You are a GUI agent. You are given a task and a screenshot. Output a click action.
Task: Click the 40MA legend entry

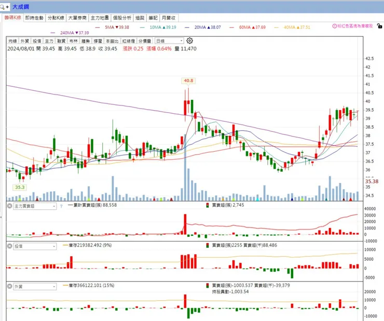pyautogui.click(x=292, y=27)
